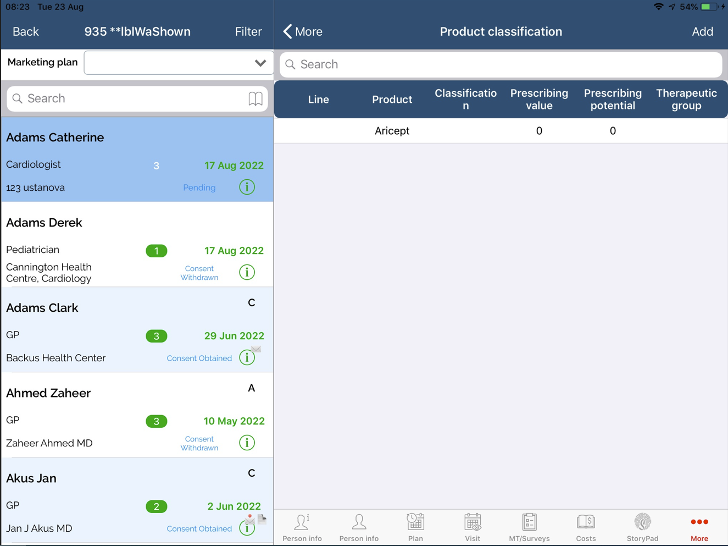Tap info icon for Adams Derek
Screen dimensions: 728x546
[x=247, y=272]
